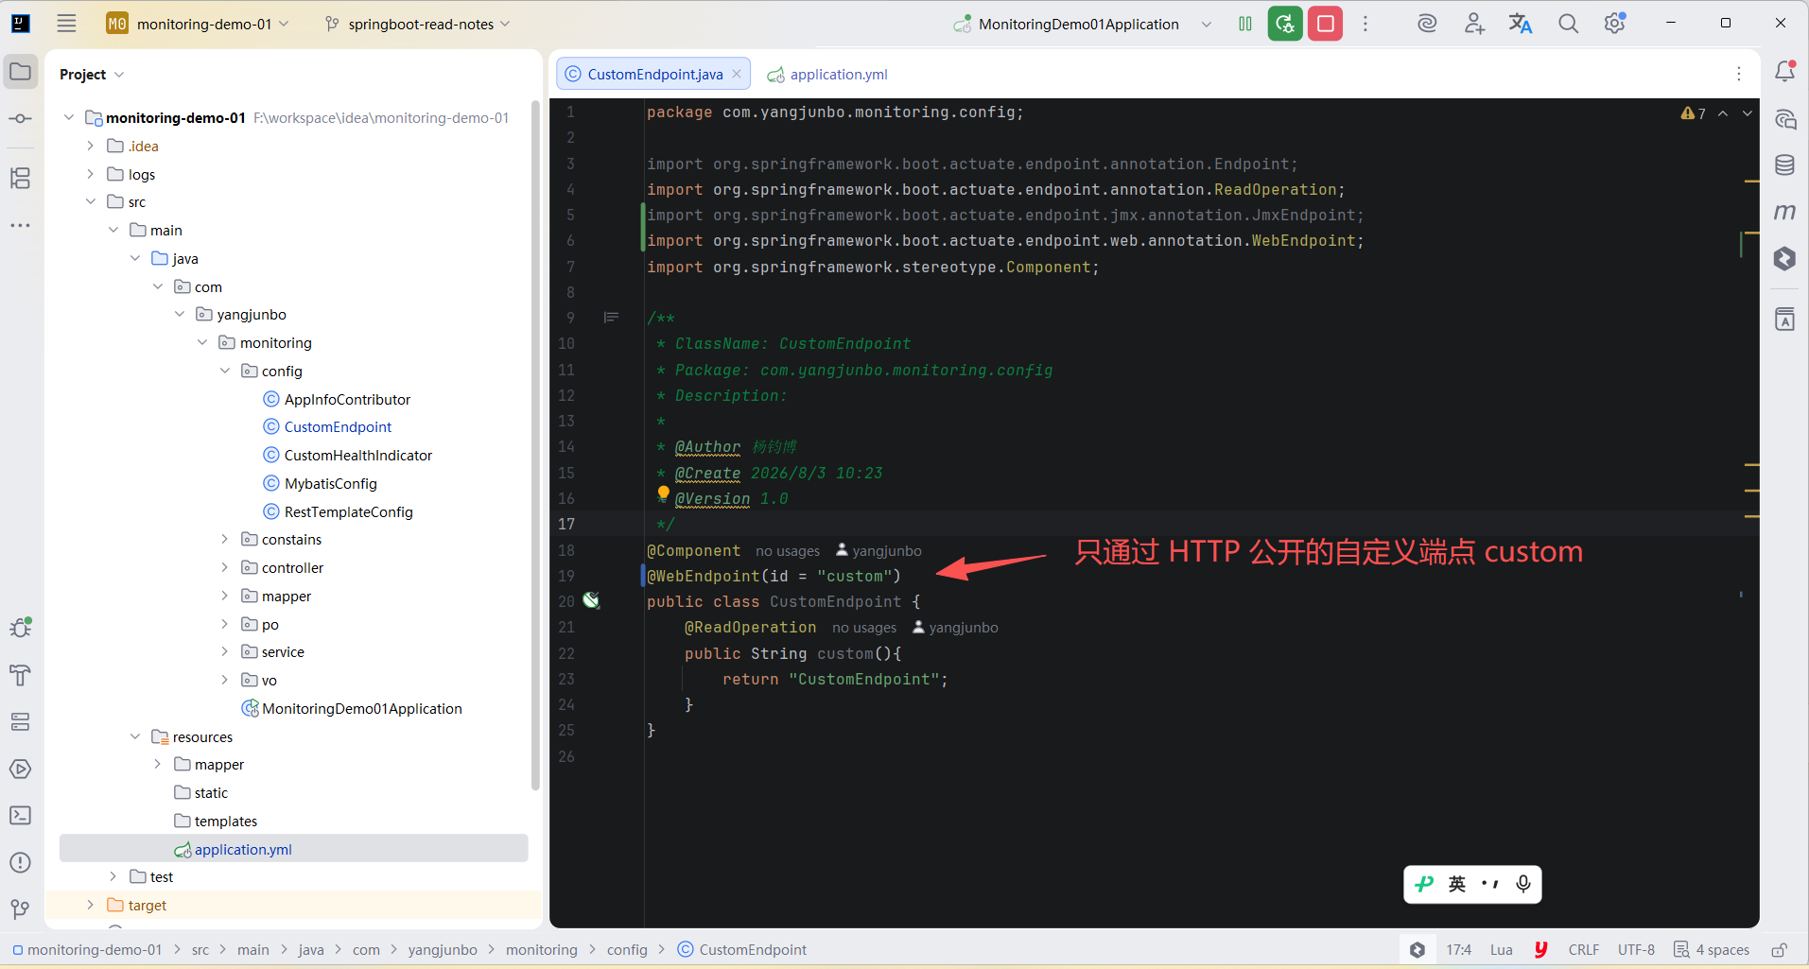Screen dimensions: 1809x969
Task: Stop the running application
Action: pyautogui.click(x=1326, y=24)
